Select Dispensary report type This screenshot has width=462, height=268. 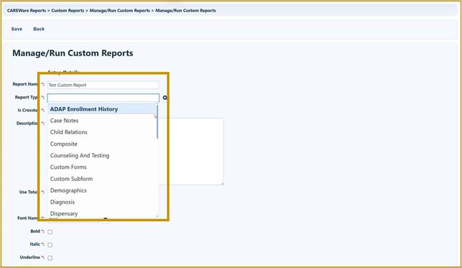click(102, 213)
